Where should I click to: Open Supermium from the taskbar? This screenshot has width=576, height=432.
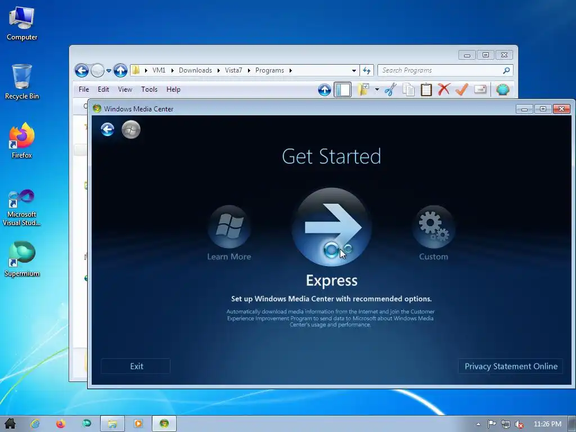[x=87, y=424]
